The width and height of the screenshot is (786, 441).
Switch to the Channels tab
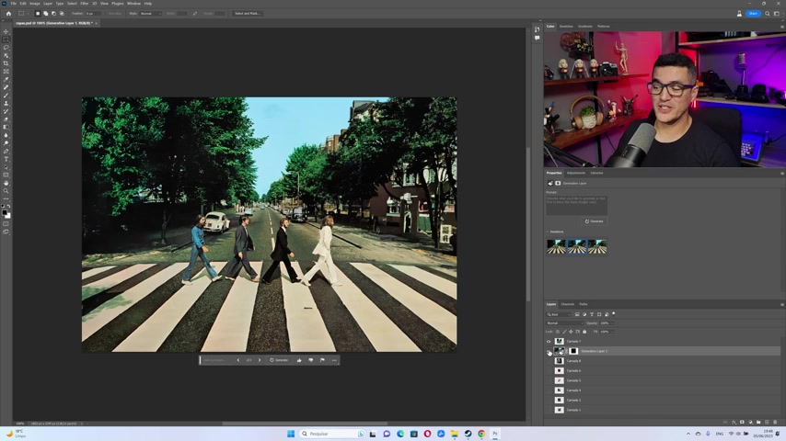coord(568,304)
